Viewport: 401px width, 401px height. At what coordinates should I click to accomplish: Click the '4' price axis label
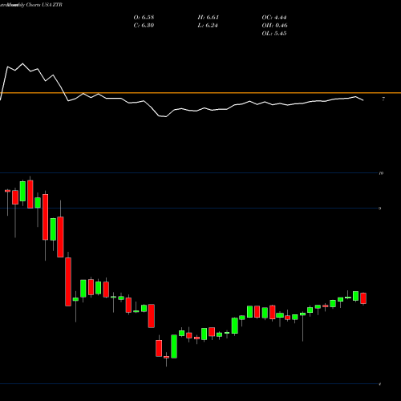coord(380,384)
